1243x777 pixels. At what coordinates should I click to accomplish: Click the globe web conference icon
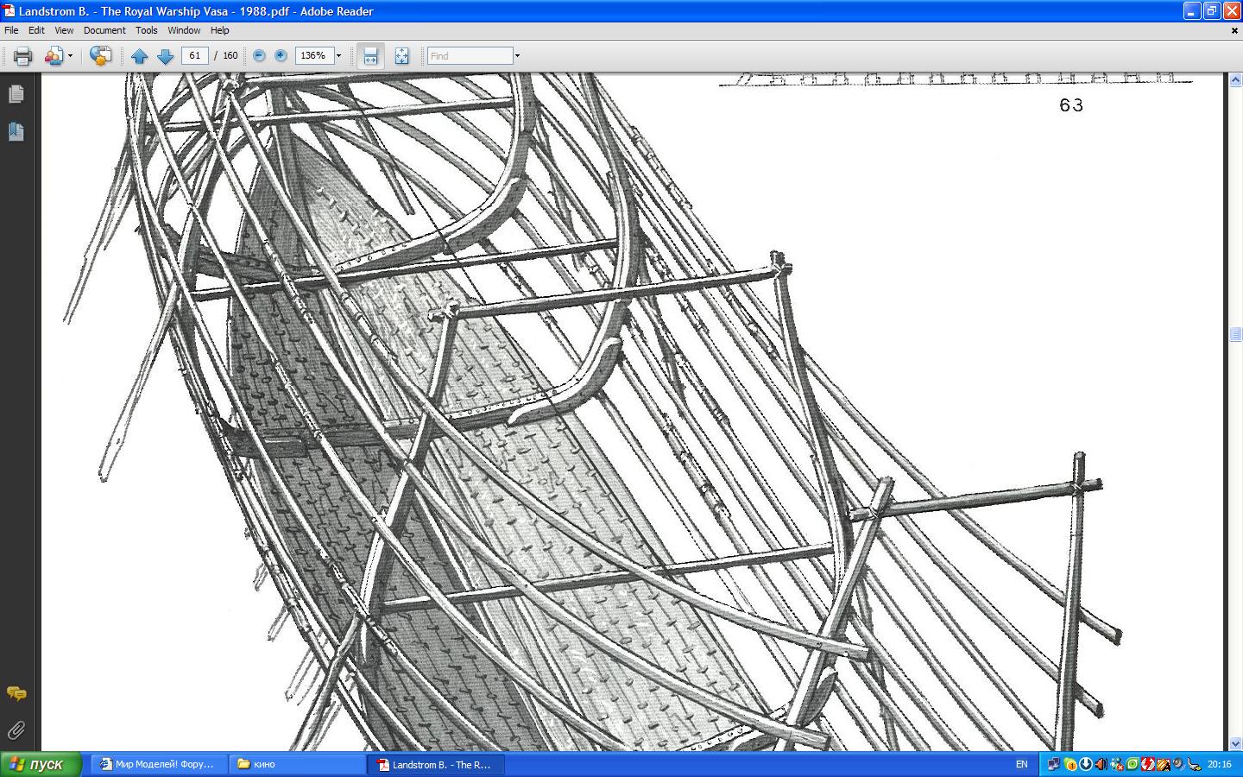click(100, 56)
